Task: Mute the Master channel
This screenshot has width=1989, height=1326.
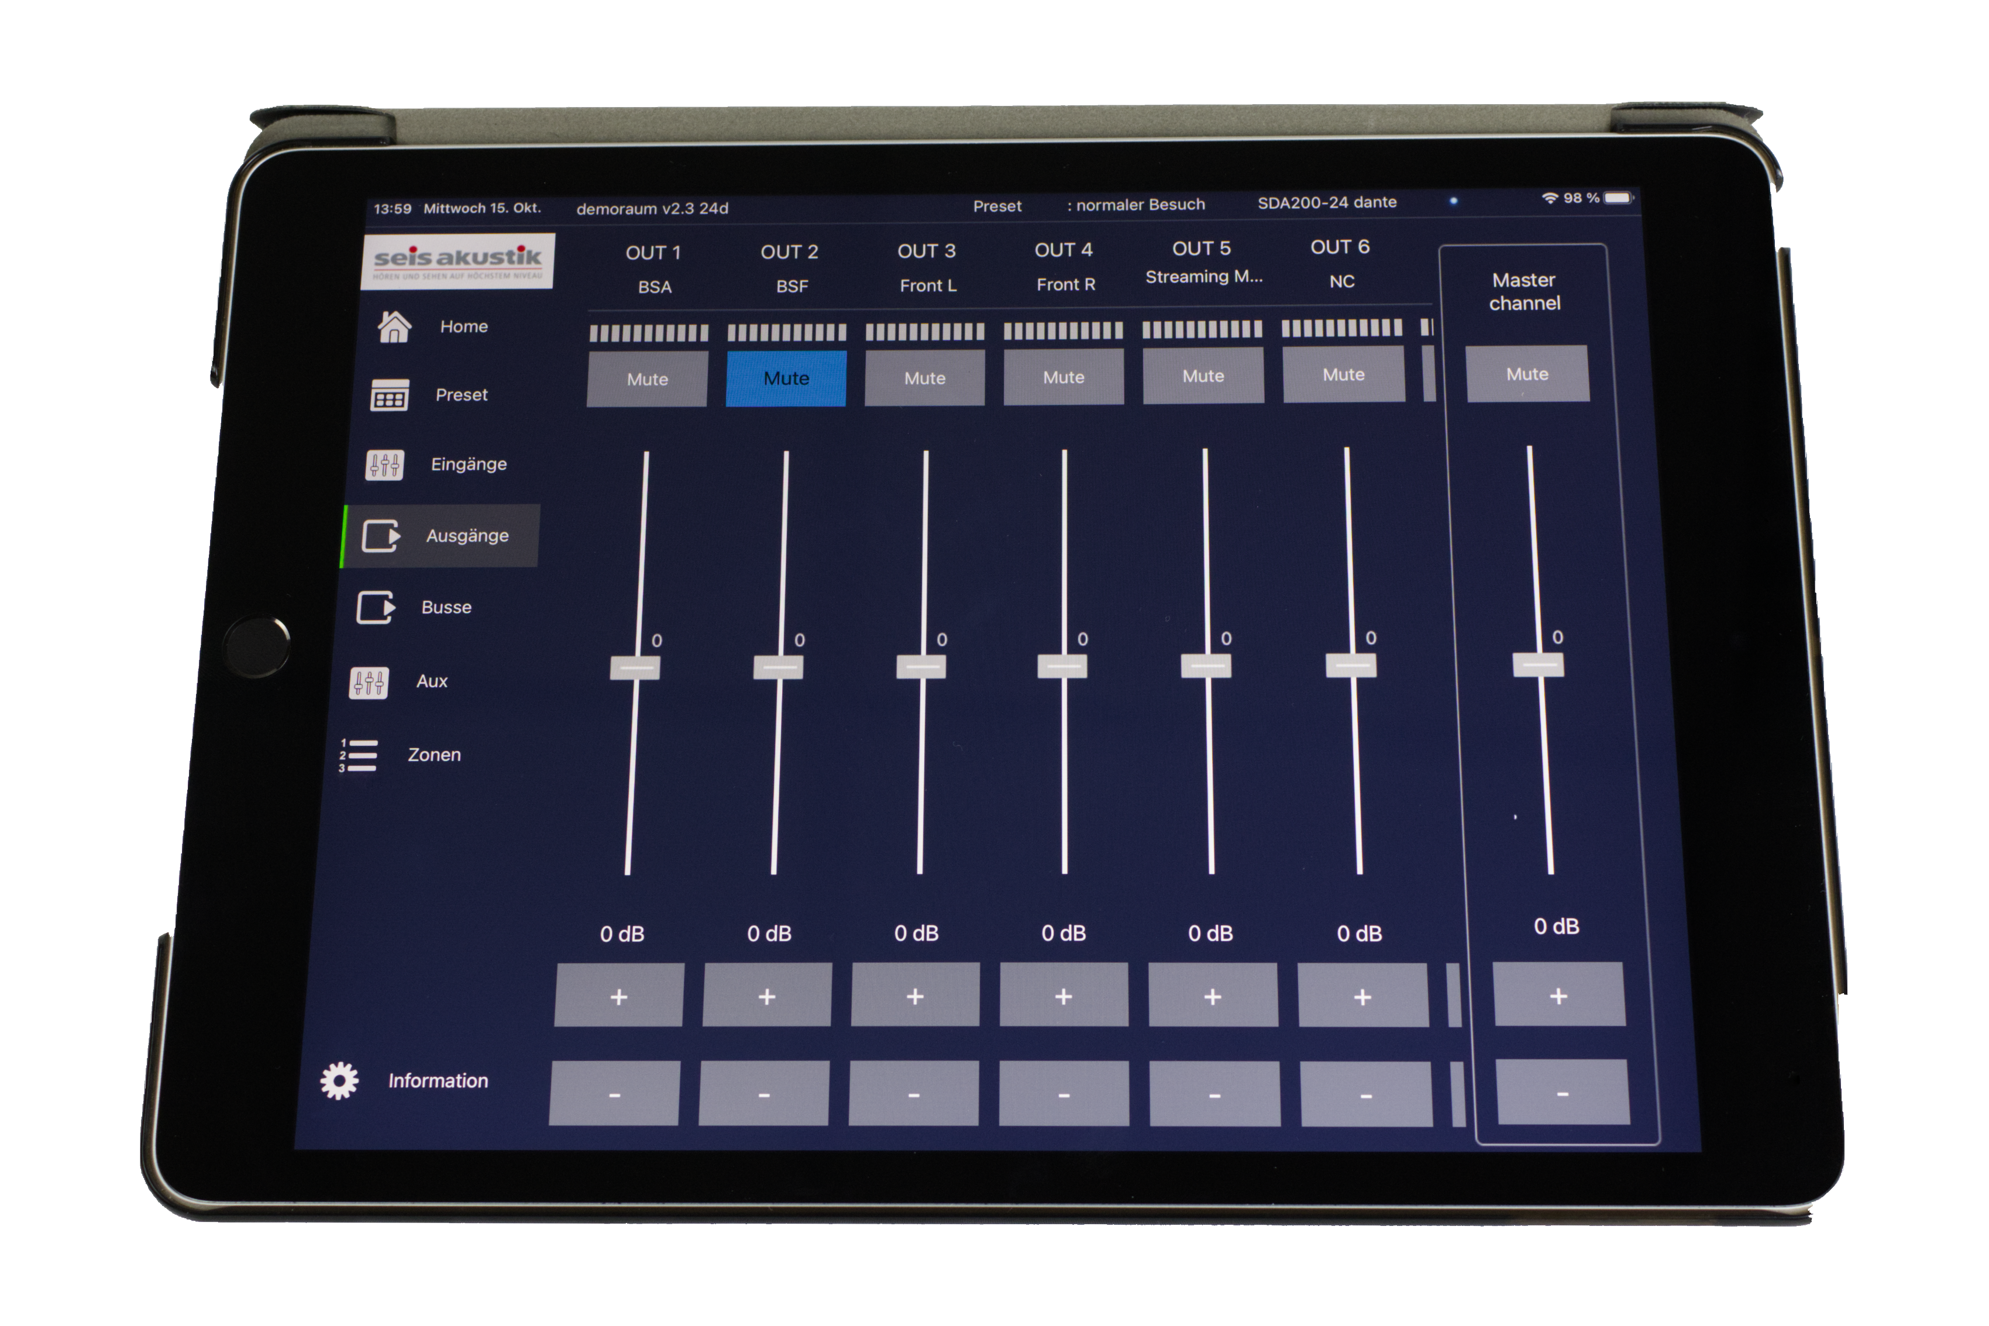Action: click(x=1526, y=374)
